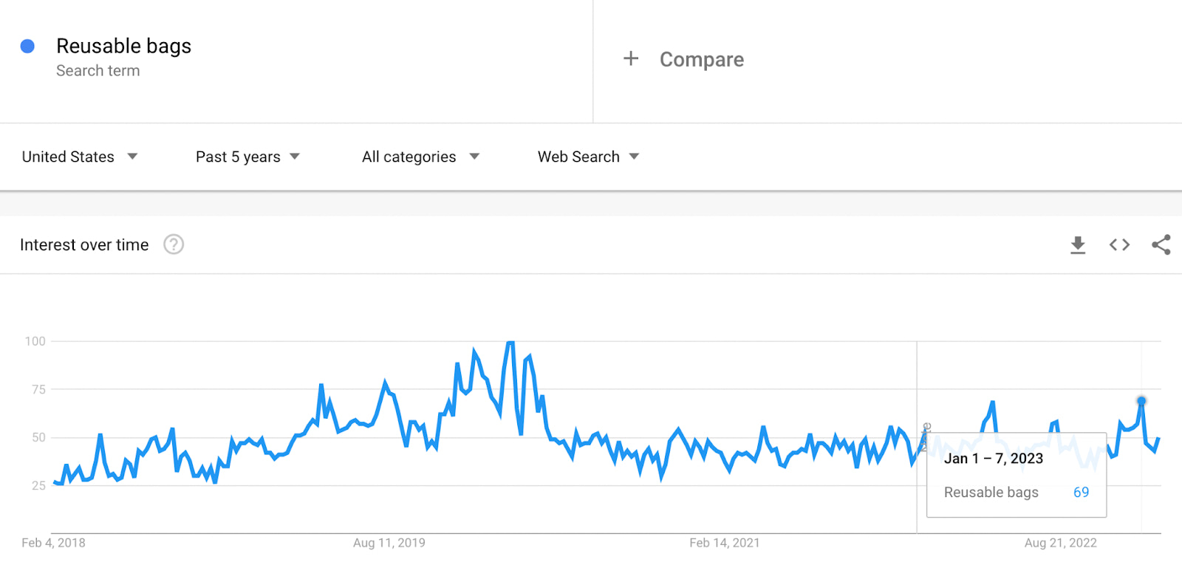This screenshot has width=1182, height=582.
Task: Open help for Interest over time
Action: tap(174, 244)
